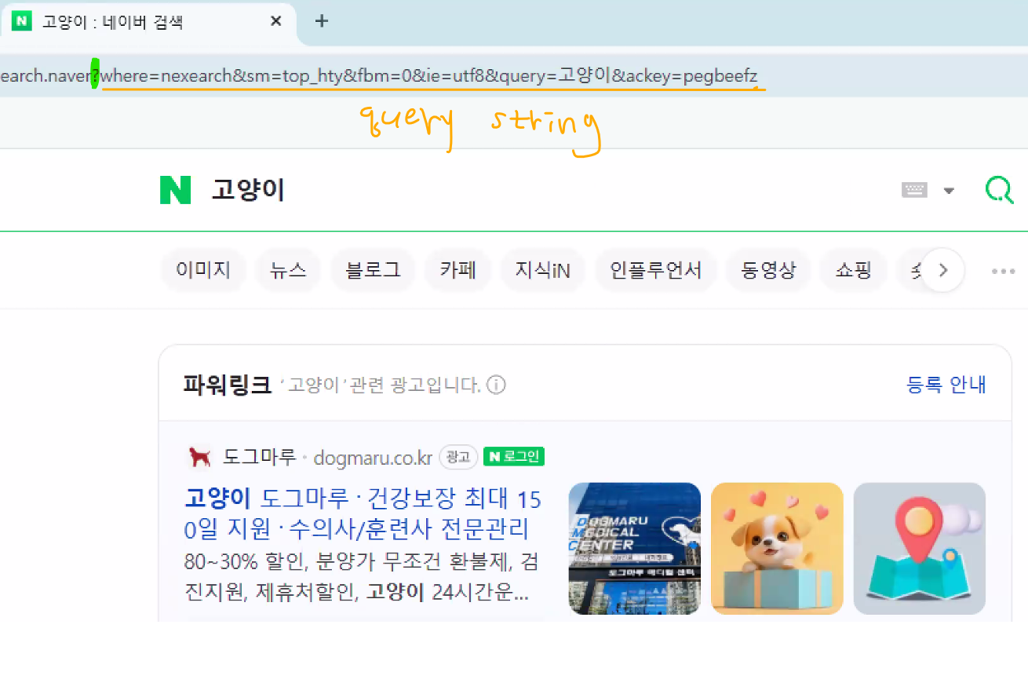Open the 도그마루 site name link
The width and height of the screenshot is (1028, 683).
pos(259,457)
